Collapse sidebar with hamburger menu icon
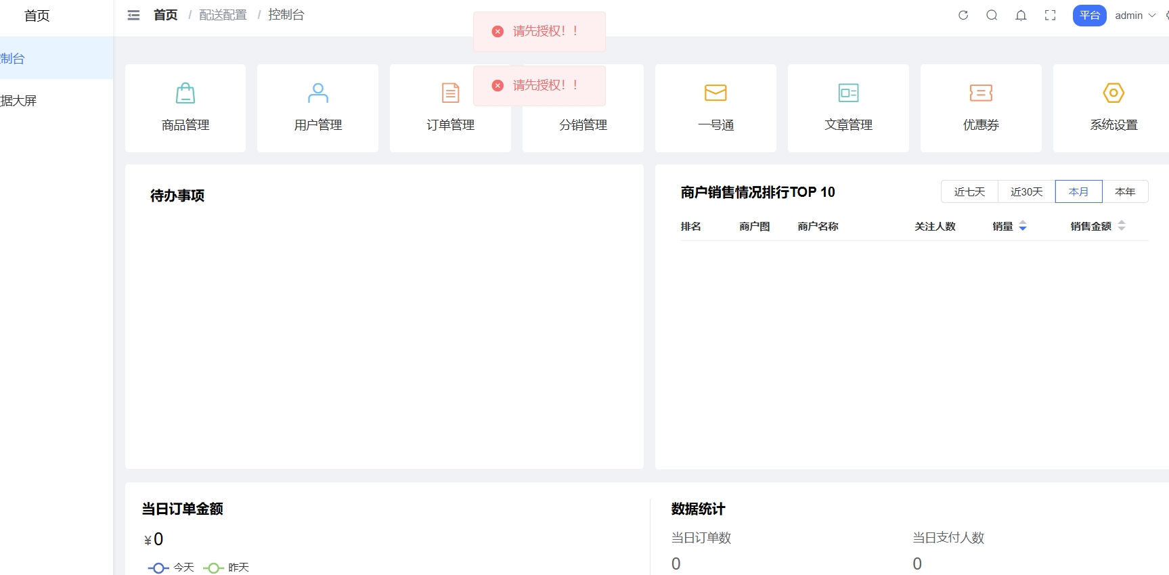1169x575 pixels. (x=133, y=16)
